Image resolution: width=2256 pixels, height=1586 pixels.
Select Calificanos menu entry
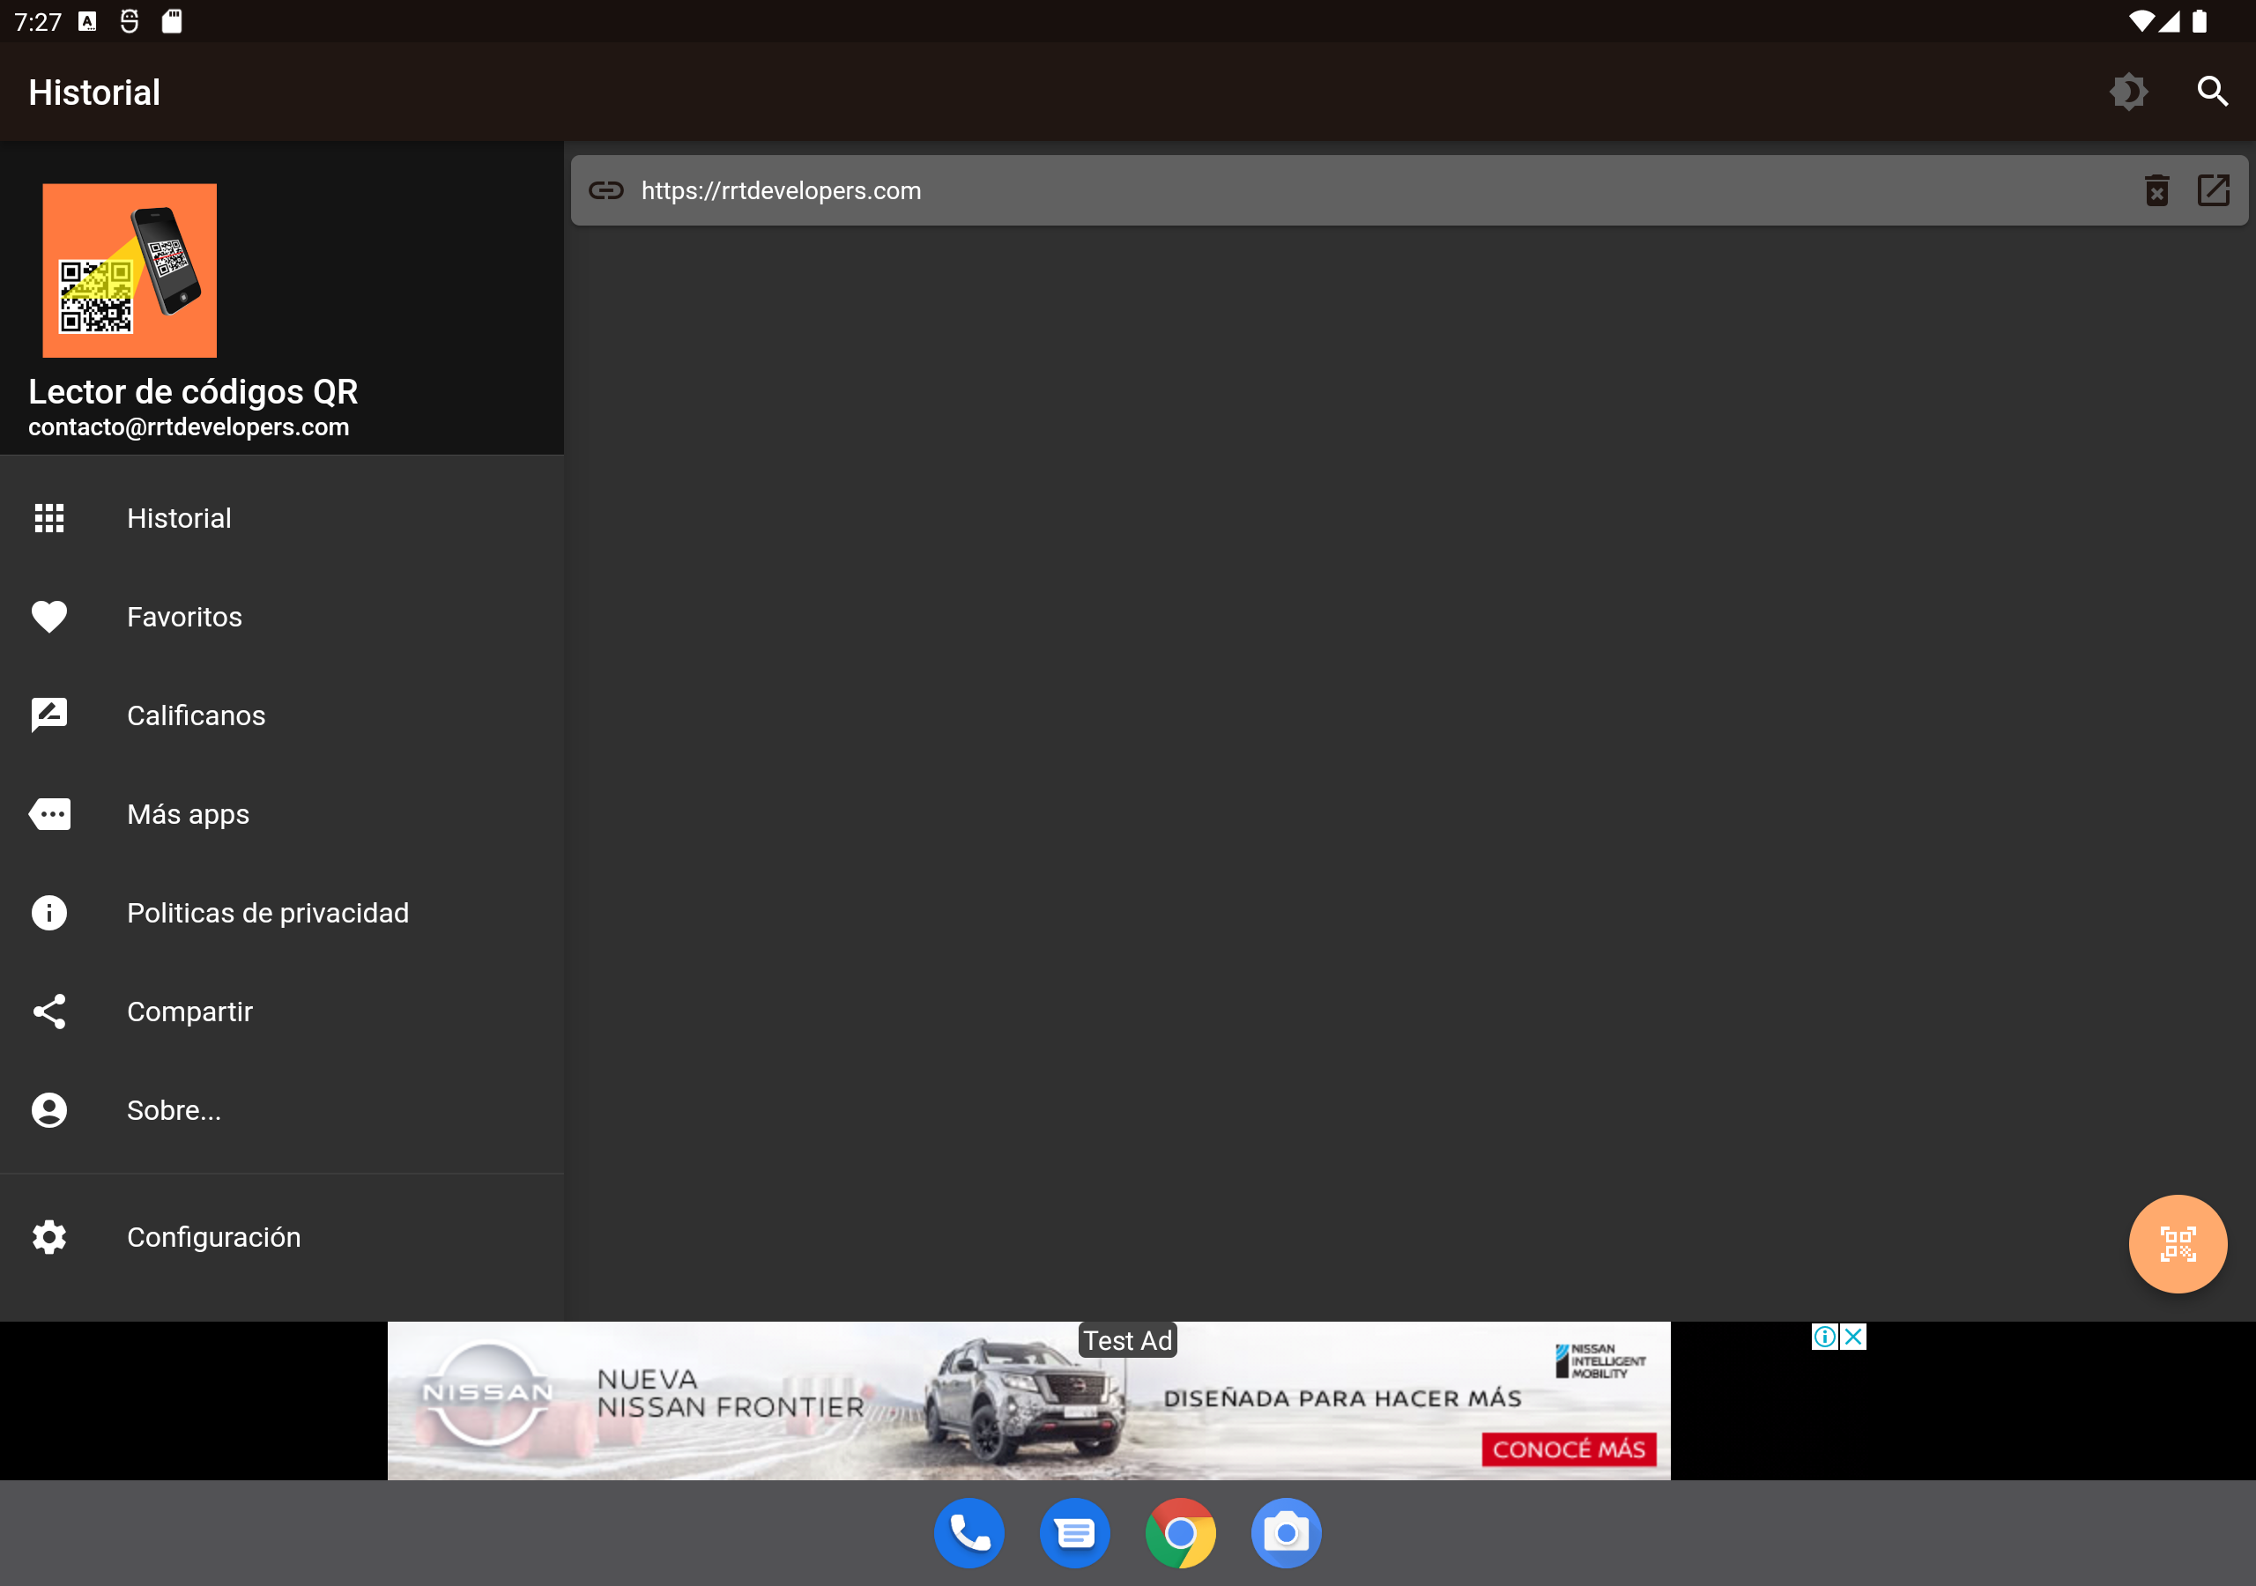tap(282, 715)
